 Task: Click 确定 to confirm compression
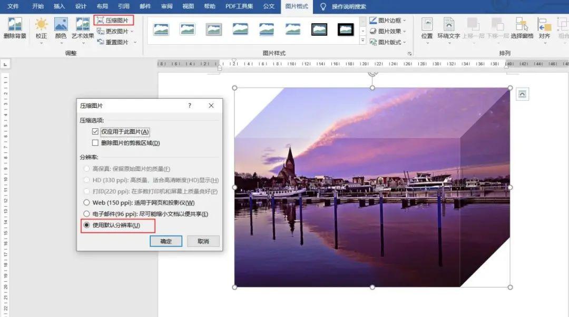click(166, 241)
